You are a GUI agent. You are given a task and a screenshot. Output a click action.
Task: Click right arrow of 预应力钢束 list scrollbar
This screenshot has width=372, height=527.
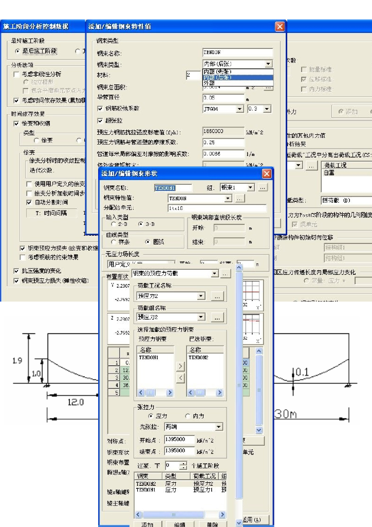coord(170,393)
